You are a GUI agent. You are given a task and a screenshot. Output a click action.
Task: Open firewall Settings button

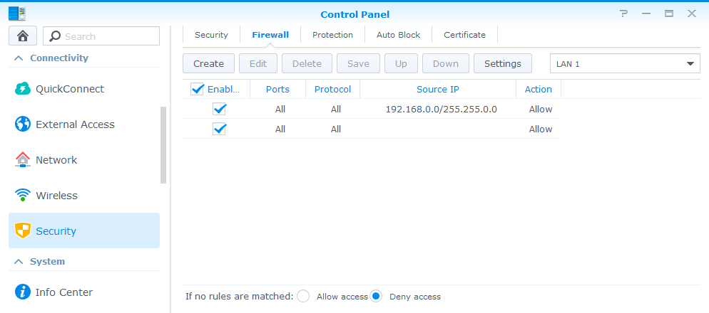tap(502, 63)
